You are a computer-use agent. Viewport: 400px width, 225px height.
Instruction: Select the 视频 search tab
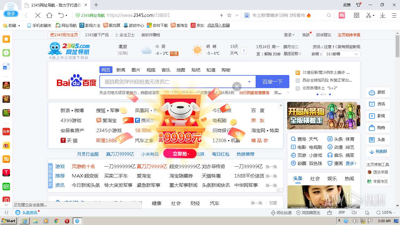click(x=151, y=70)
